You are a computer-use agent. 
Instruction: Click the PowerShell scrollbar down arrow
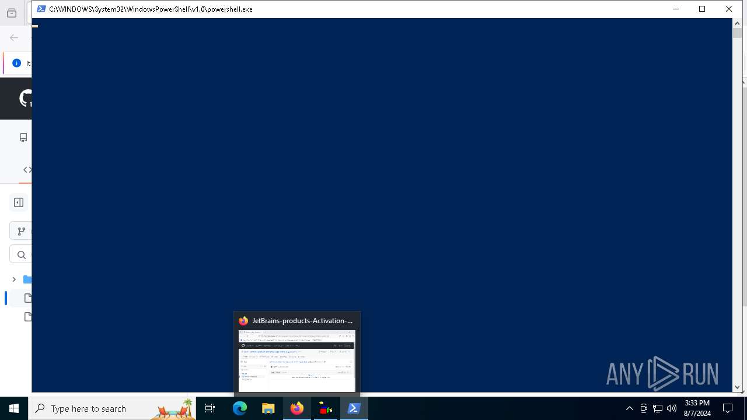737,387
